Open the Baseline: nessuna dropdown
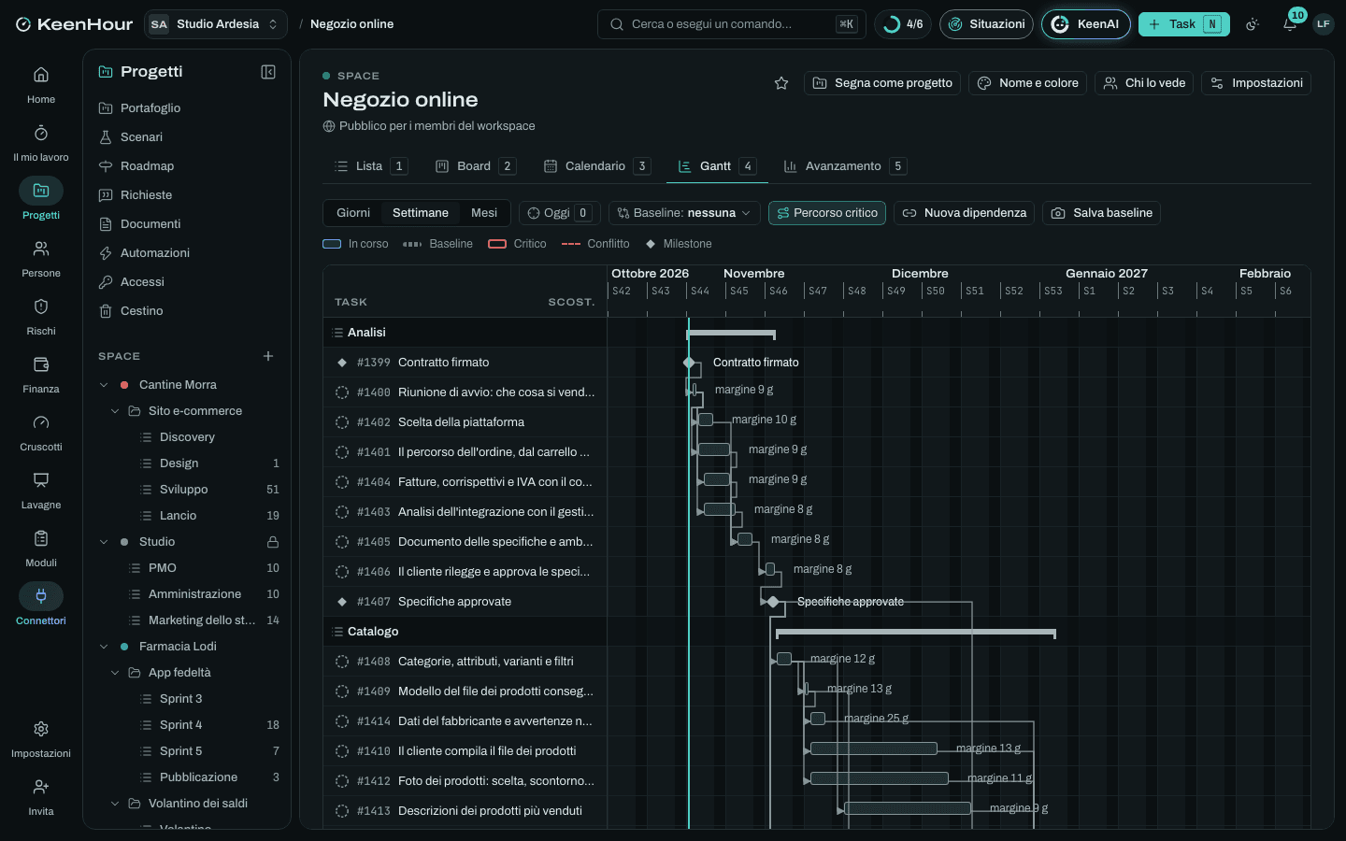This screenshot has width=1346, height=841. (x=684, y=213)
